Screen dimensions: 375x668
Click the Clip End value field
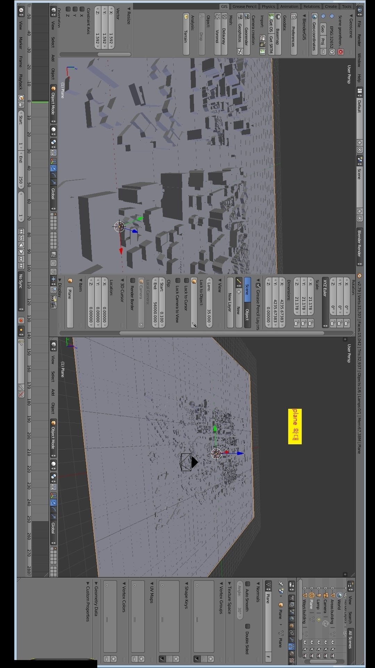coord(155,302)
